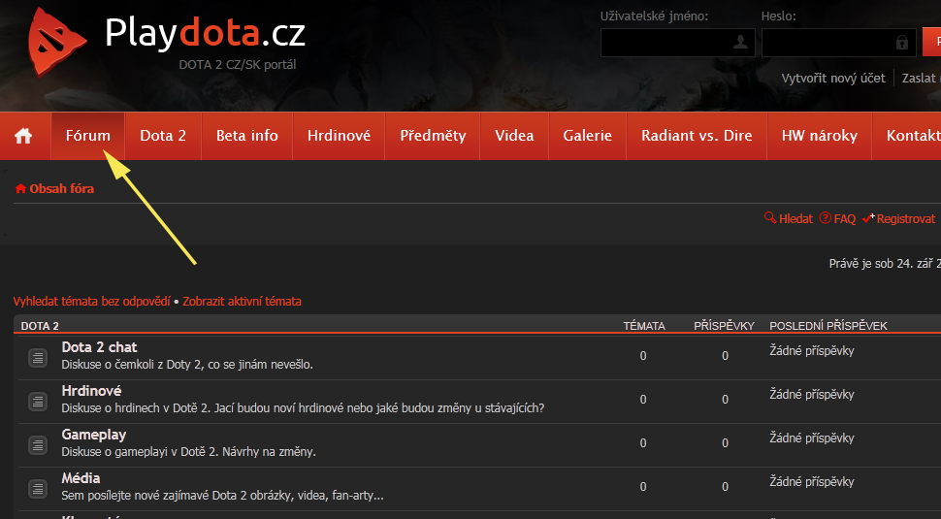Click the Registrovat link
This screenshot has height=519, width=941.
coord(906,219)
